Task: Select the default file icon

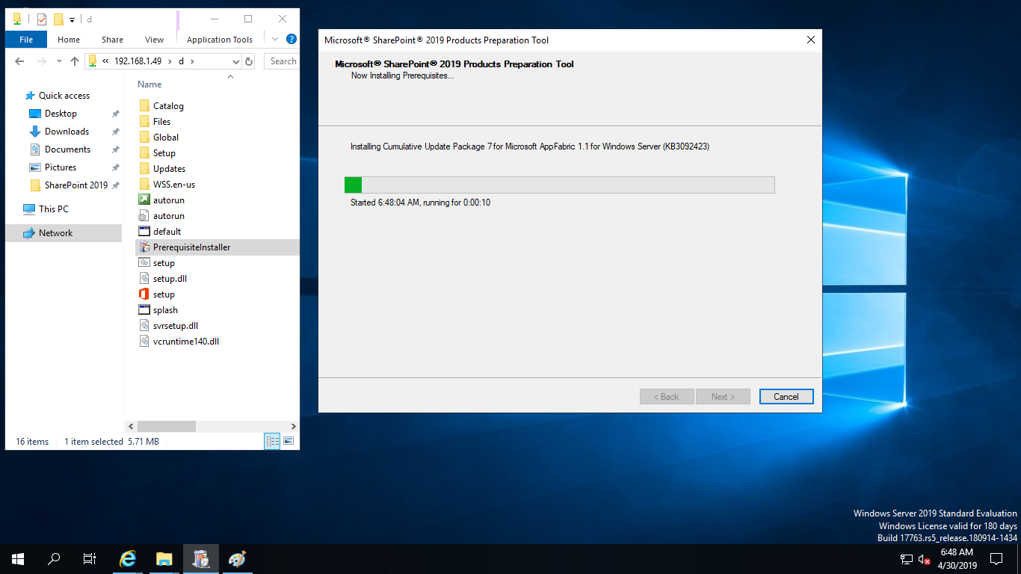Action: click(145, 232)
